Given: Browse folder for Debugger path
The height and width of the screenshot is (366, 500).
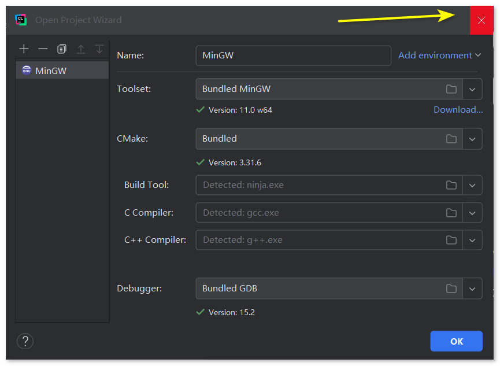Looking at the screenshot, I should pyautogui.click(x=451, y=289).
